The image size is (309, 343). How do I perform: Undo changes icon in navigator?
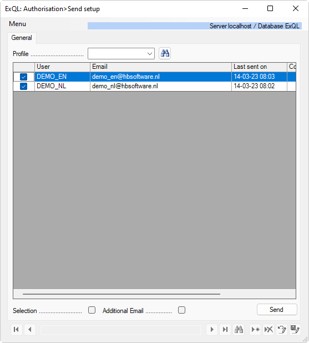[x=282, y=330]
